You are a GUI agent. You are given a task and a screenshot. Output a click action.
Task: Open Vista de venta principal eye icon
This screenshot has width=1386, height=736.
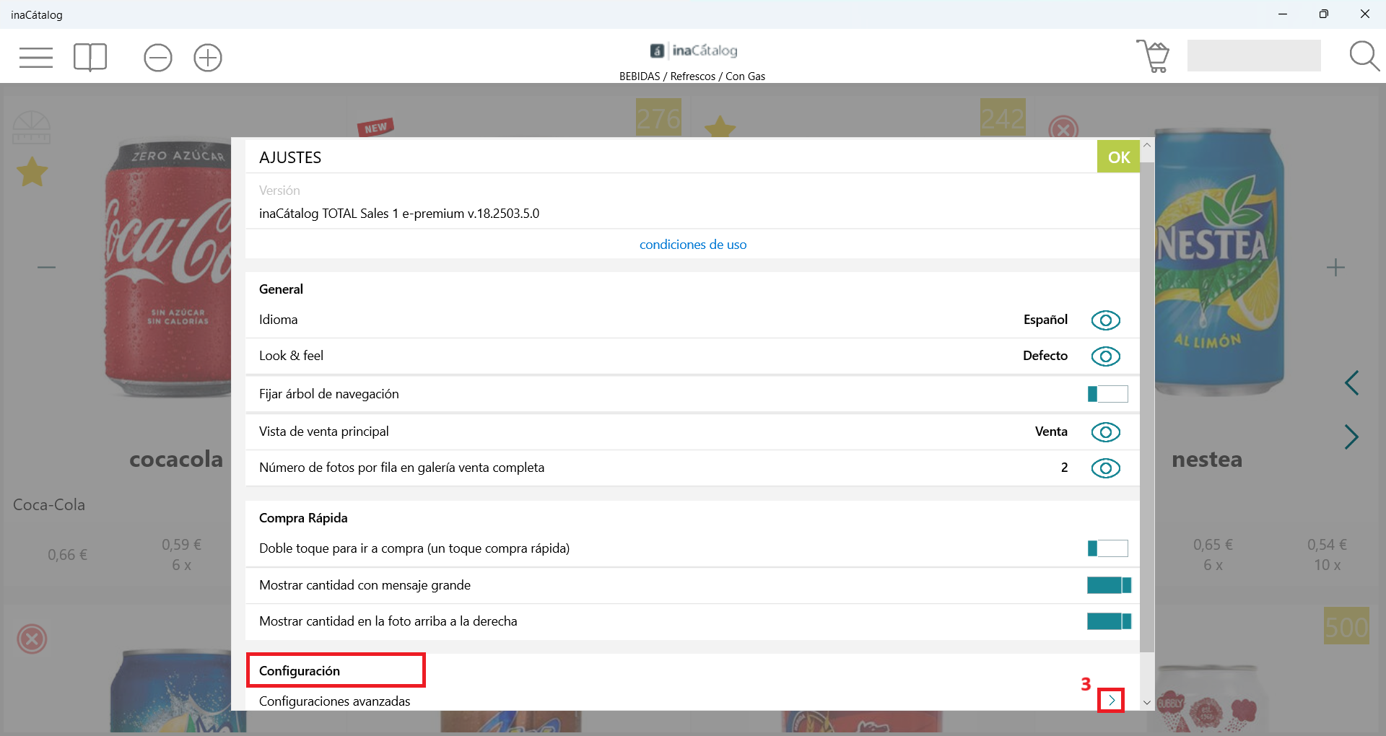(1105, 432)
